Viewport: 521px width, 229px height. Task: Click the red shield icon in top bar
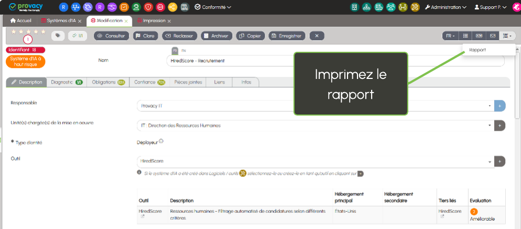click(x=148, y=7)
